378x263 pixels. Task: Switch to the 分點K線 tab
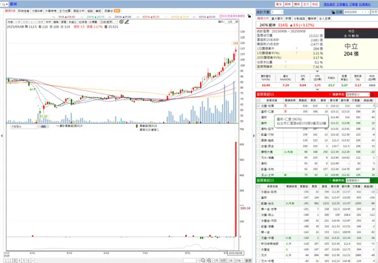click(x=37, y=11)
